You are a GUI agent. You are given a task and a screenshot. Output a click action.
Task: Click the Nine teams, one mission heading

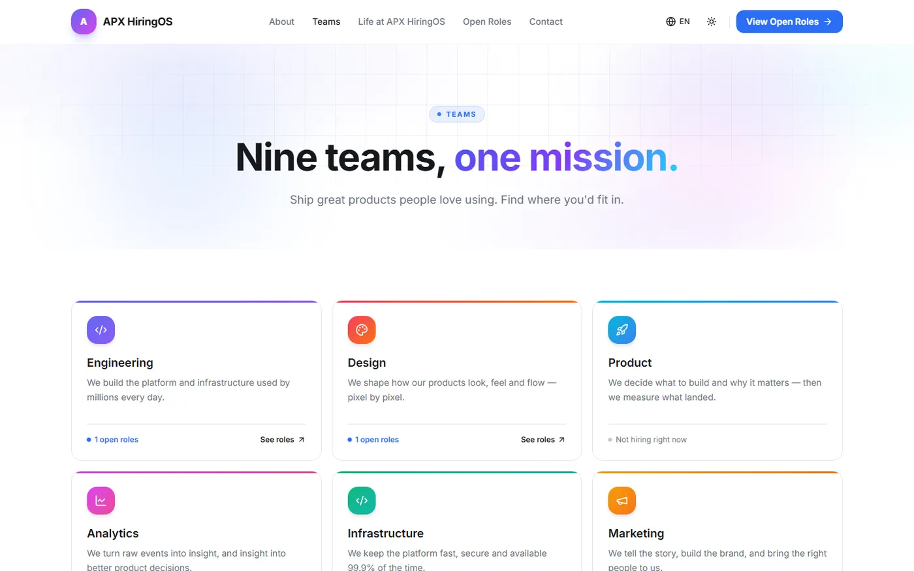click(x=457, y=158)
